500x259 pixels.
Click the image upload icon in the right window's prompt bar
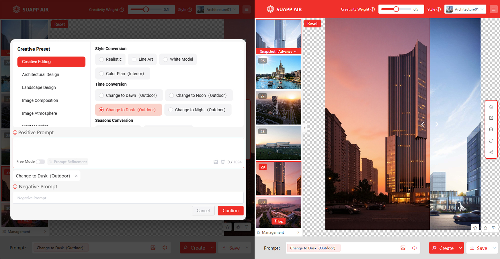(x=403, y=248)
